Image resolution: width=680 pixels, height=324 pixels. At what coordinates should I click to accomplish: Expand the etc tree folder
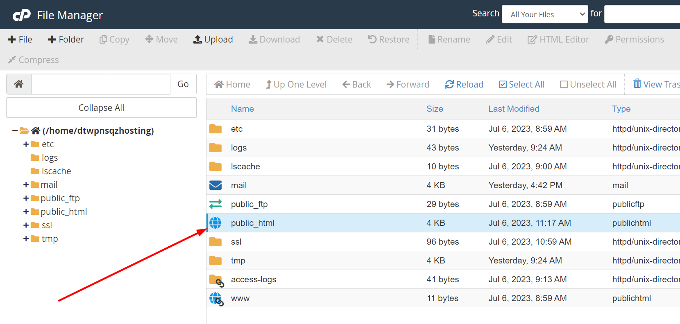click(26, 144)
